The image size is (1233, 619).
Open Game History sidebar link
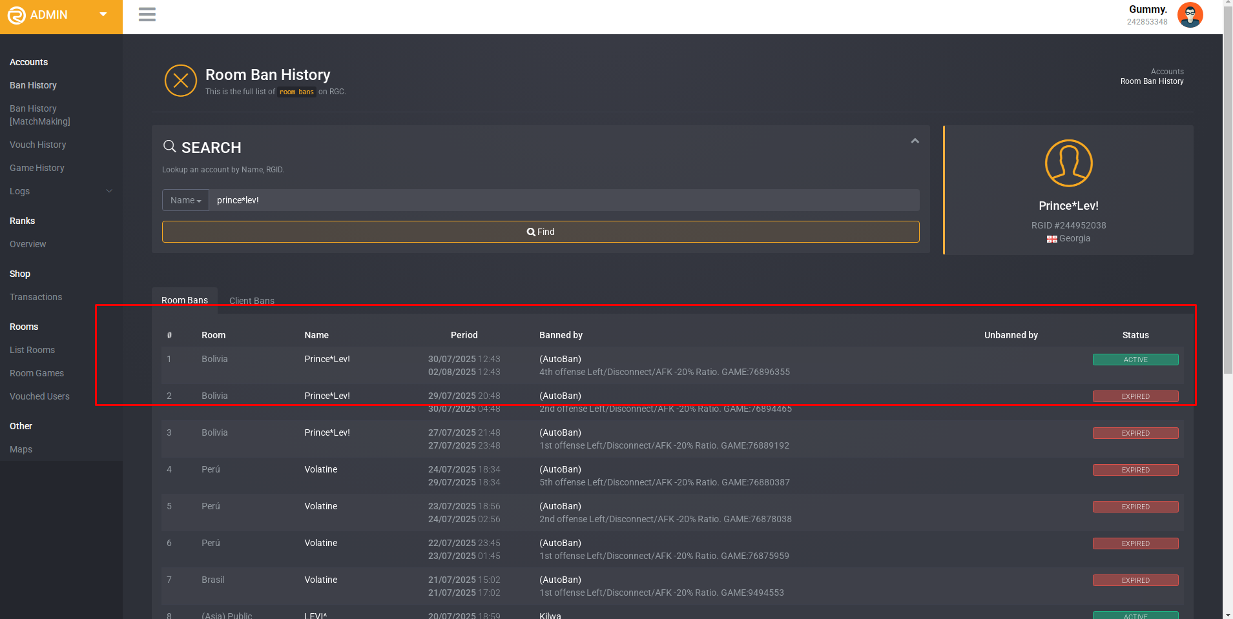pyautogui.click(x=37, y=168)
